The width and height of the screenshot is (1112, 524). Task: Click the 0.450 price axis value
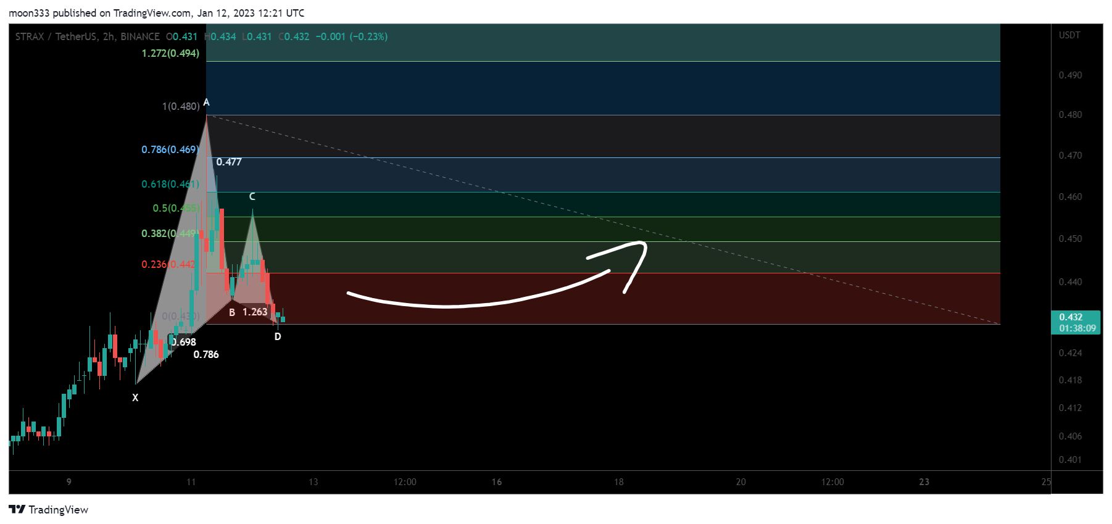tap(1070, 239)
